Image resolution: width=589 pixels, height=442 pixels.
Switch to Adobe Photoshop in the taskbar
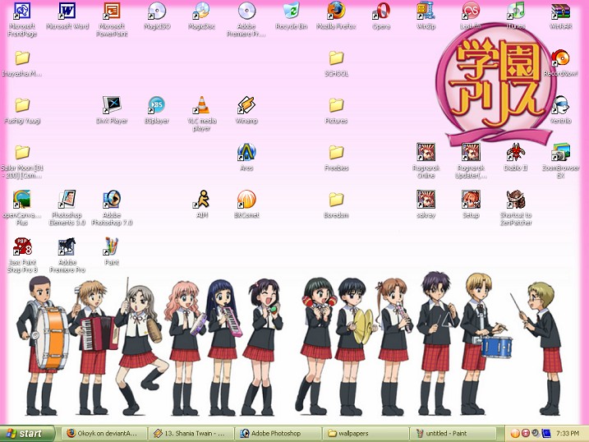pos(278,434)
